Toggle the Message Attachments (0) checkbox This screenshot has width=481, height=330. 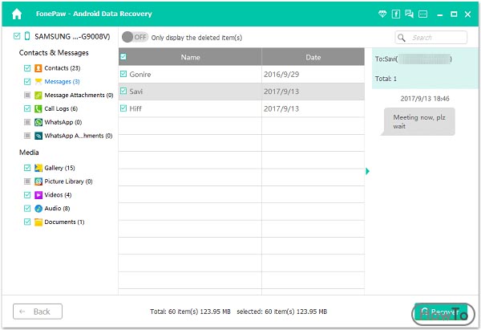pyautogui.click(x=27, y=95)
